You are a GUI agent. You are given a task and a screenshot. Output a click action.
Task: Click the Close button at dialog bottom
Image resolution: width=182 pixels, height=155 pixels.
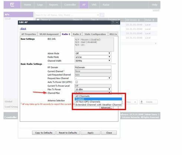[x=109, y=133]
